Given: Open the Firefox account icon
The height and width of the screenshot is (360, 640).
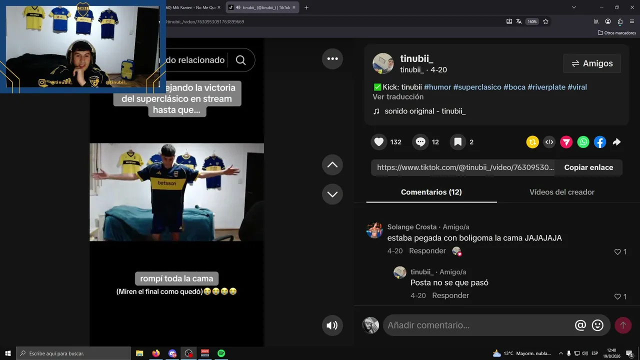Looking at the screenshot, I should click(608, 21).
